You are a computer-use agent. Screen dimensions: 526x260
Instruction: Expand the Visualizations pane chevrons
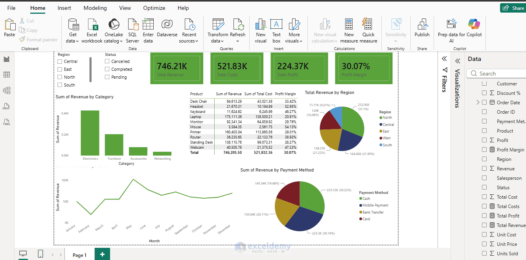[x=458, y=61]
